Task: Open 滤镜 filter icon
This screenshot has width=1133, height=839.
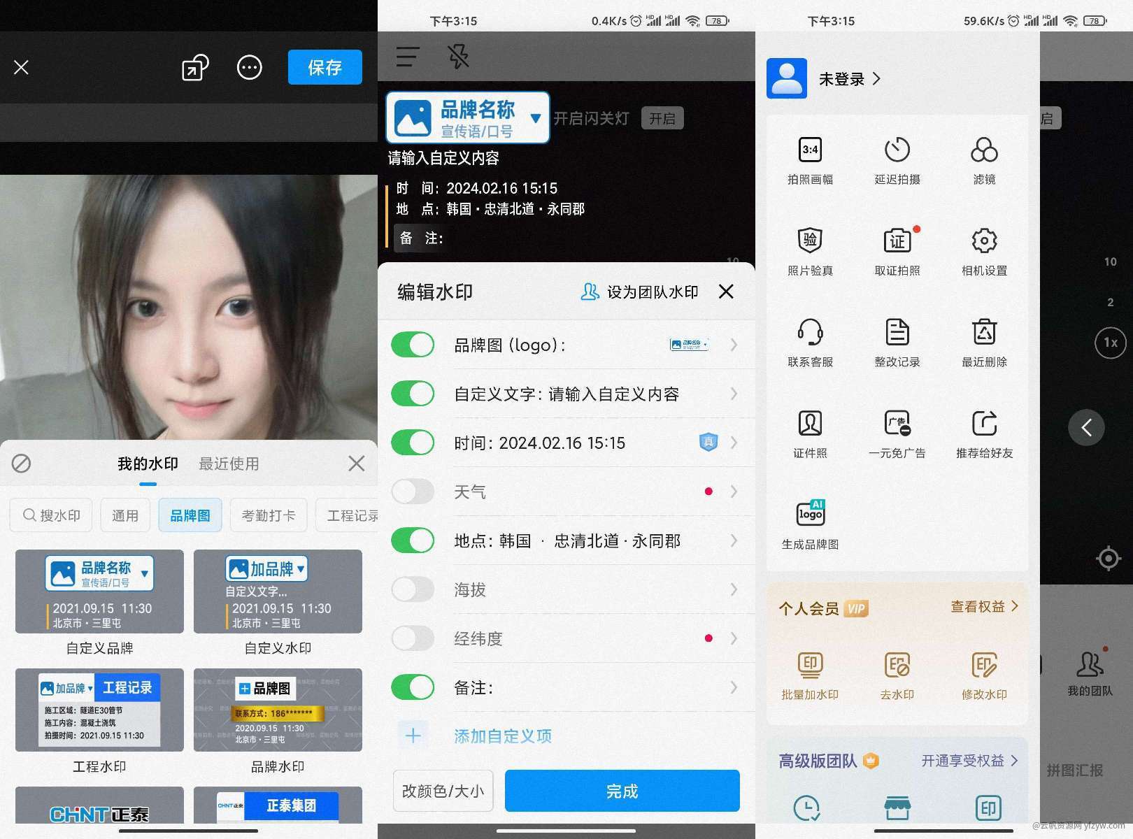Action: tap(984, 150)
